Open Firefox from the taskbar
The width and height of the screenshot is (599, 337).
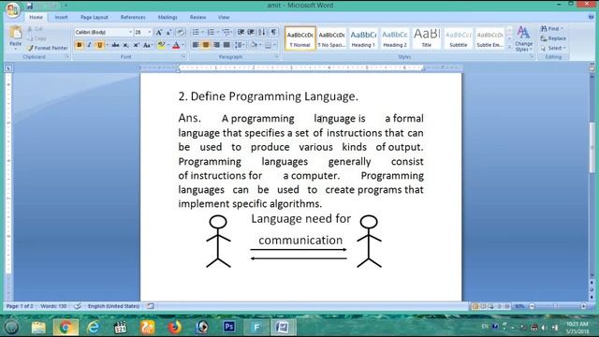(175, 327)
